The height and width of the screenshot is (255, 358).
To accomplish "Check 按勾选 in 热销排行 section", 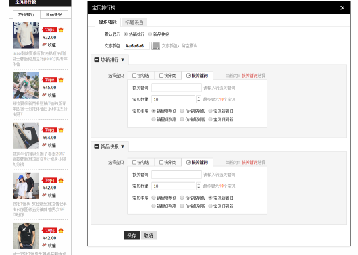I will point(134,76).
